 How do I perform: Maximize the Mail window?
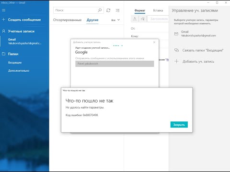click(217, 2)
